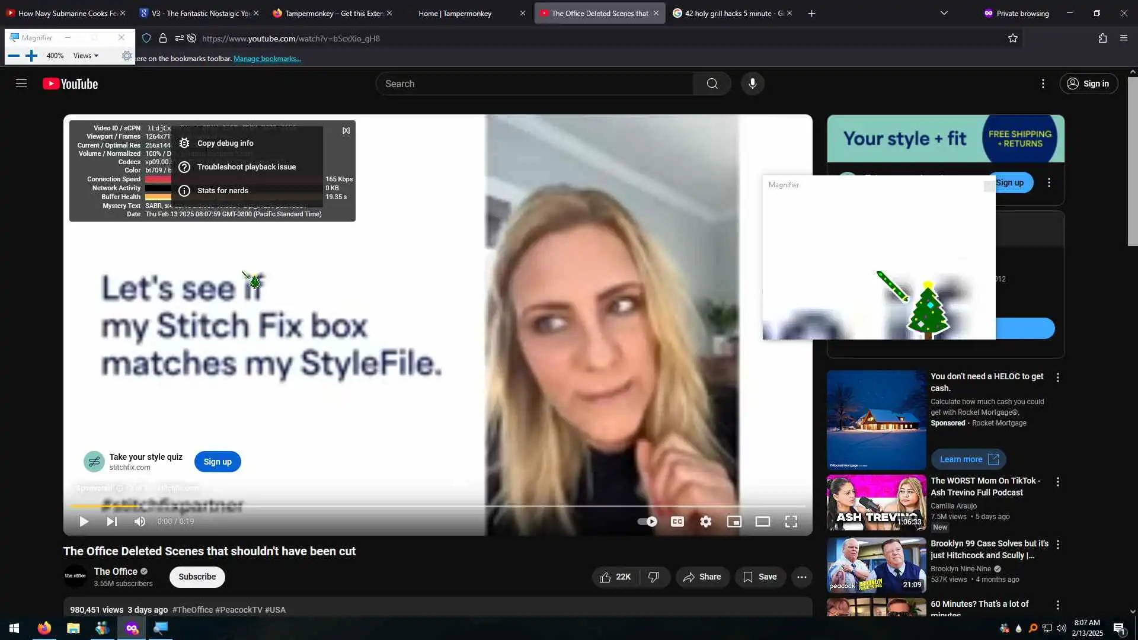Choose Stats for nerds menu entry
Image resolution: width=1138 pixels, height=640 pixels.
(x=223, y=190)
